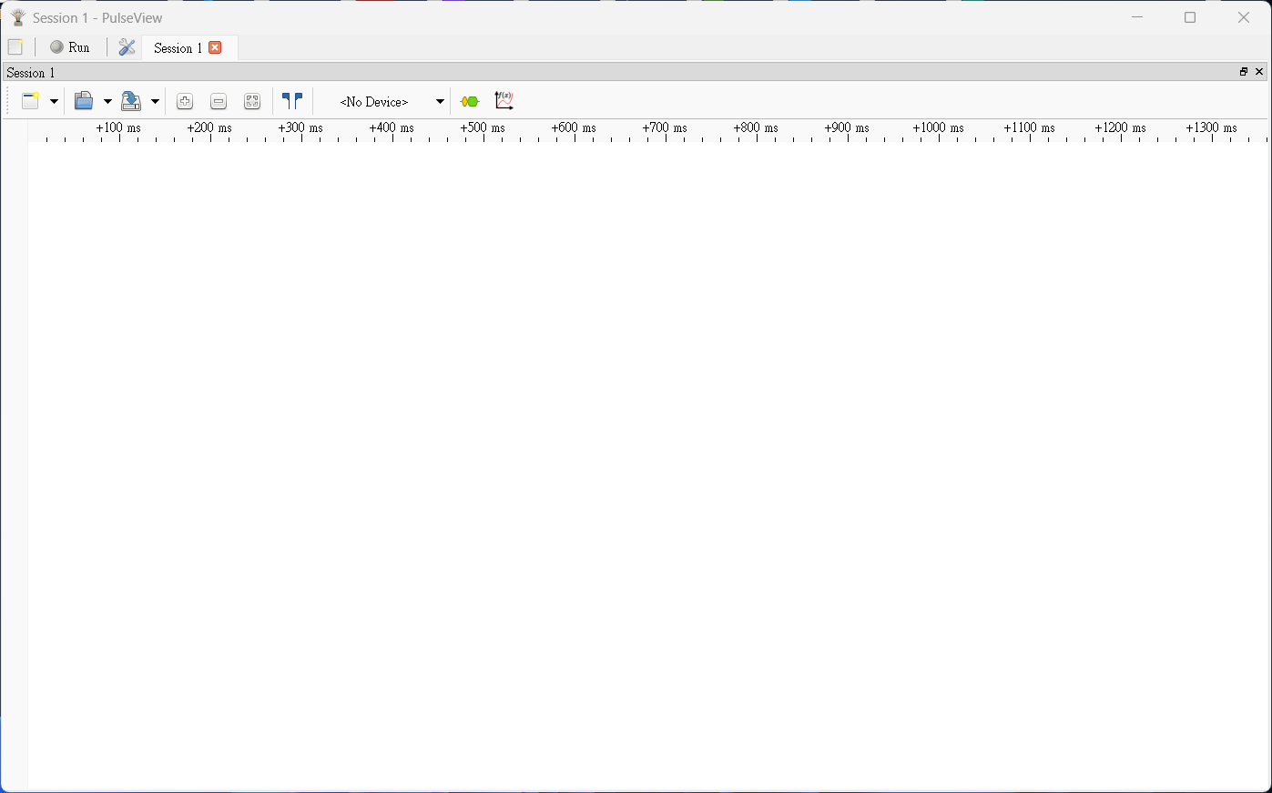Close the Session 1 dock panel

[x=1259, y=72]
